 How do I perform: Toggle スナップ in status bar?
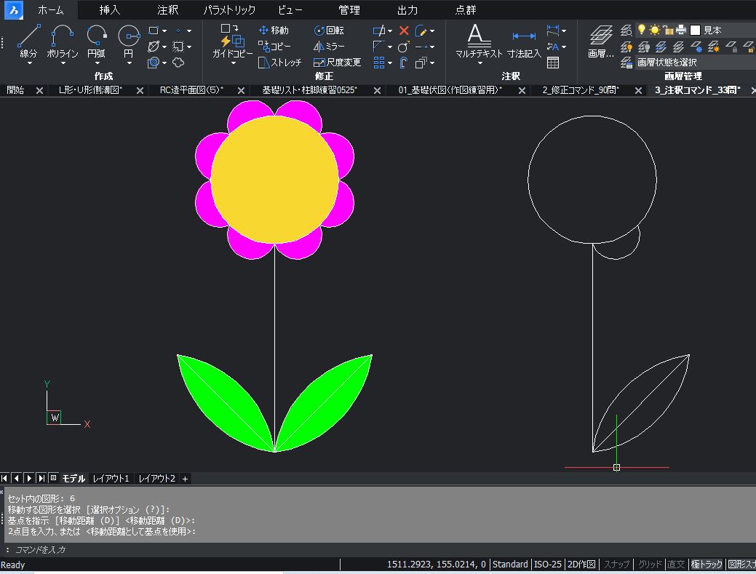tap(617, 564)
